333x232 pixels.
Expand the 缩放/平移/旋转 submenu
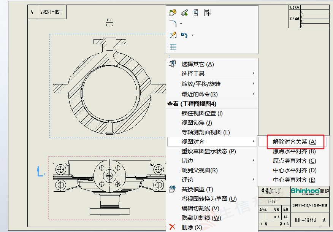(212, 84)
